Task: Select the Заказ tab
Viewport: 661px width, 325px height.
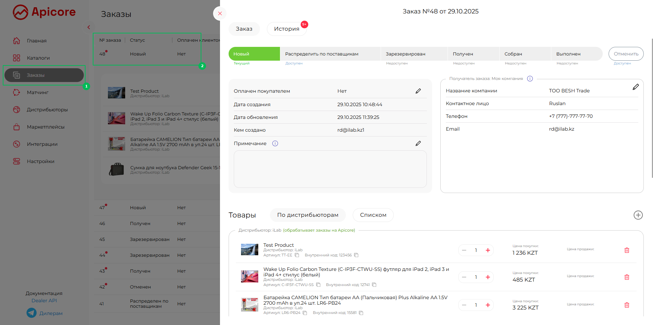Action: (x=244, y=29)
